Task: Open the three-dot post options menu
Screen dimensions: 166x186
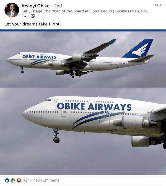Action: (158, 5)
